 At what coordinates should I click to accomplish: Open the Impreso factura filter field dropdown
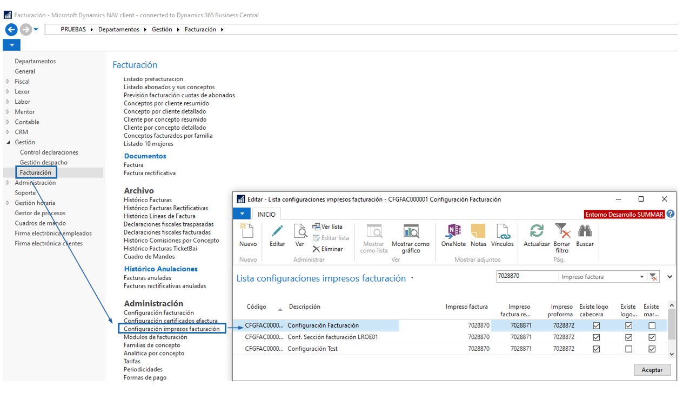click(x=642, y=277)
